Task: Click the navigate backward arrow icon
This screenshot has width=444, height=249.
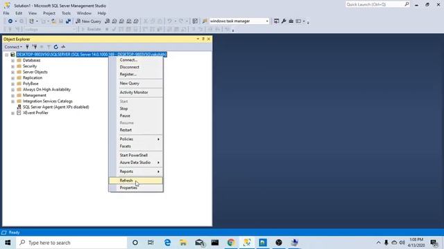Action: pos(10,21)
